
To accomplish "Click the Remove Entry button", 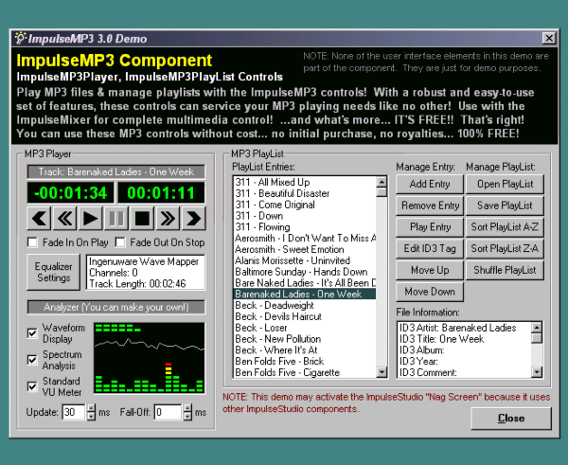I will (430, 206).
